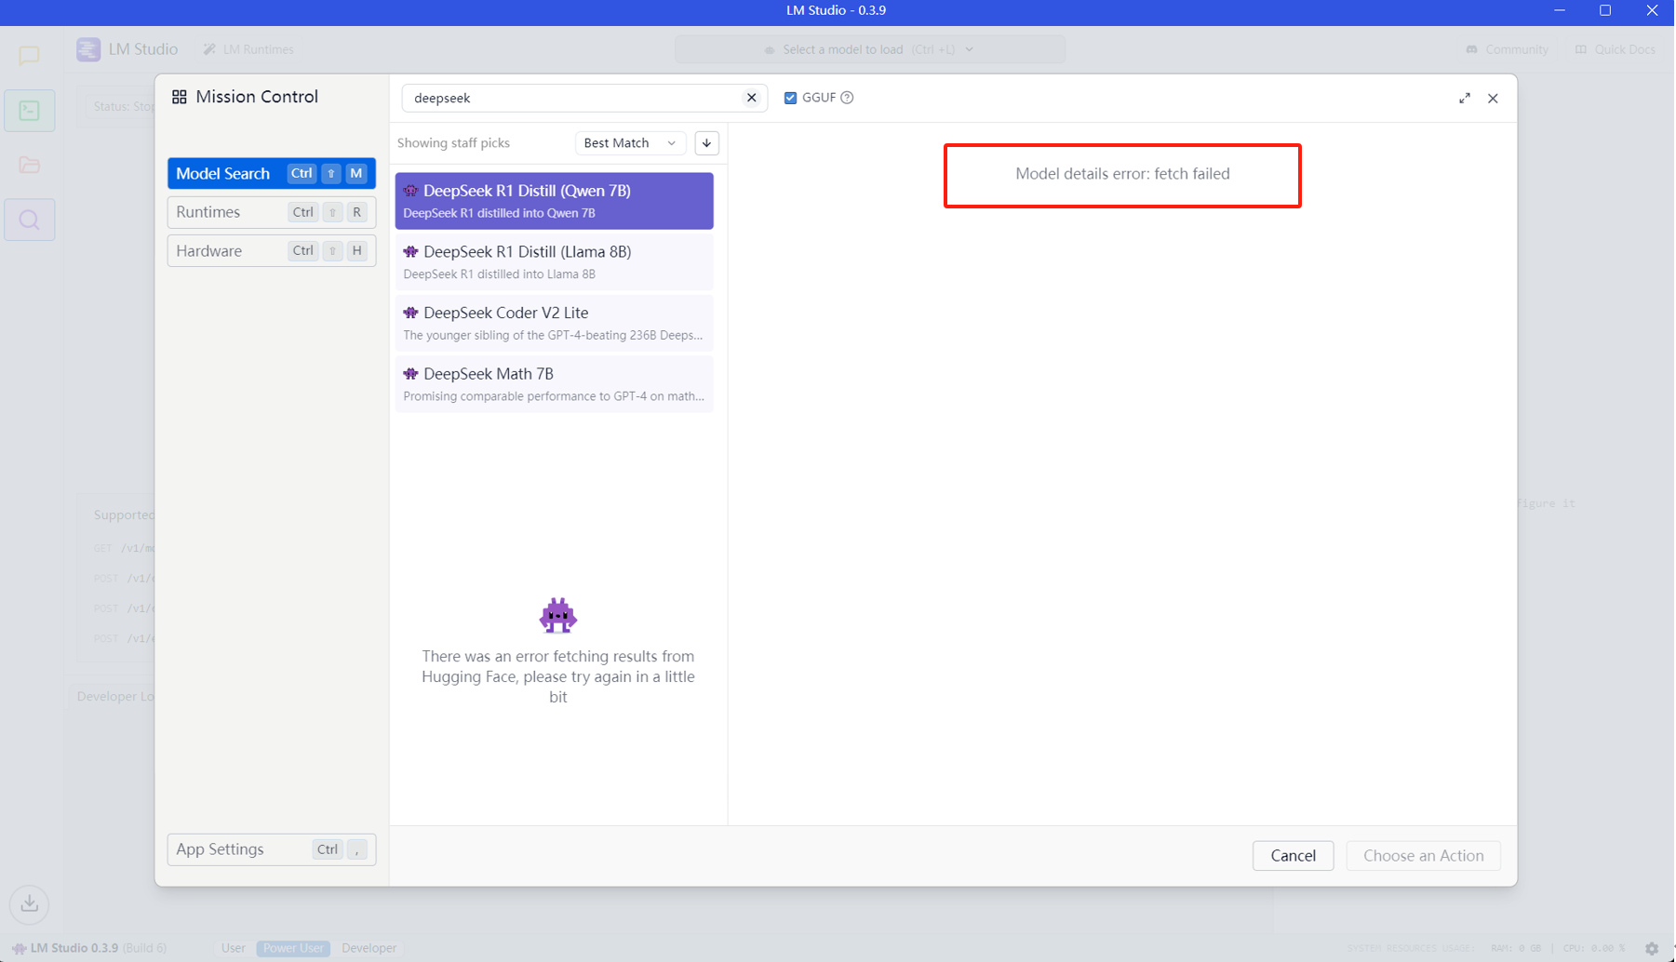Click the Cancel button
This screenshot has width=1676, height=962.
(x=1293, y=856)
